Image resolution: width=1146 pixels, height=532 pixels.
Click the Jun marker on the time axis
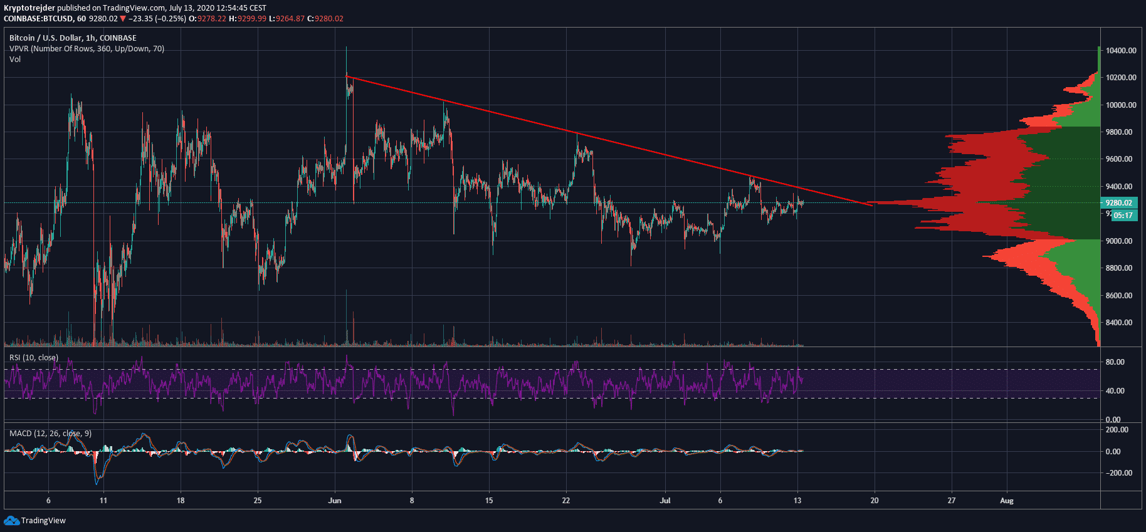click(335, 501)
